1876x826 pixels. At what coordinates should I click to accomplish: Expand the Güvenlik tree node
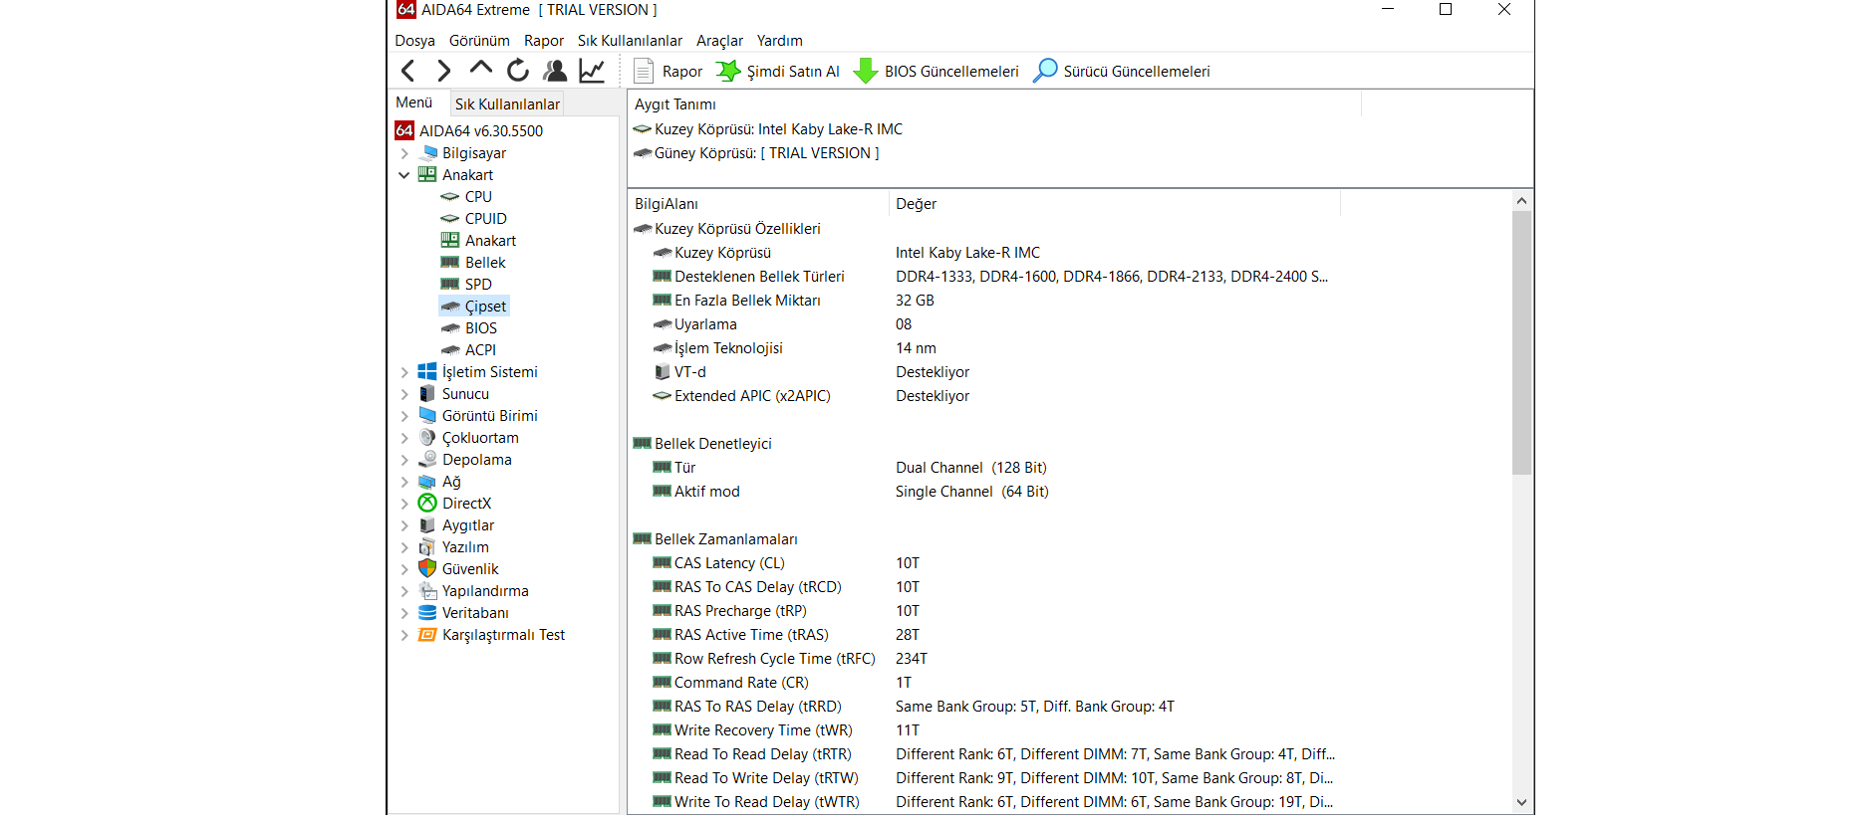(404, 569)
